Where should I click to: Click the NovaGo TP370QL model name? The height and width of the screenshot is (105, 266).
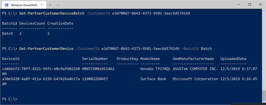point(155,69)
